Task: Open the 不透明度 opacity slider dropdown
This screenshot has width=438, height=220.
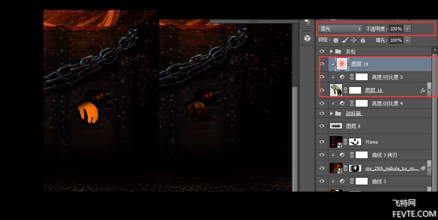Action: 407,29
